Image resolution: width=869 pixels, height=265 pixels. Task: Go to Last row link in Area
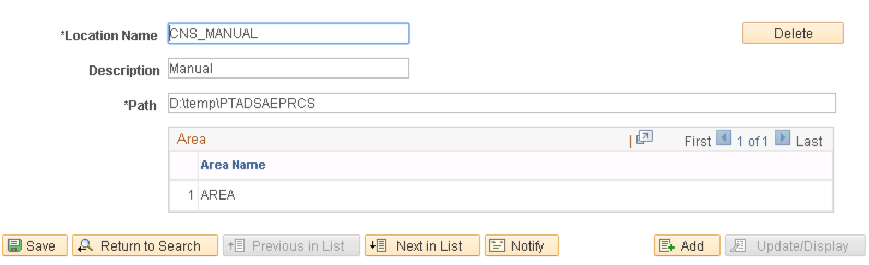click(809, 141)
